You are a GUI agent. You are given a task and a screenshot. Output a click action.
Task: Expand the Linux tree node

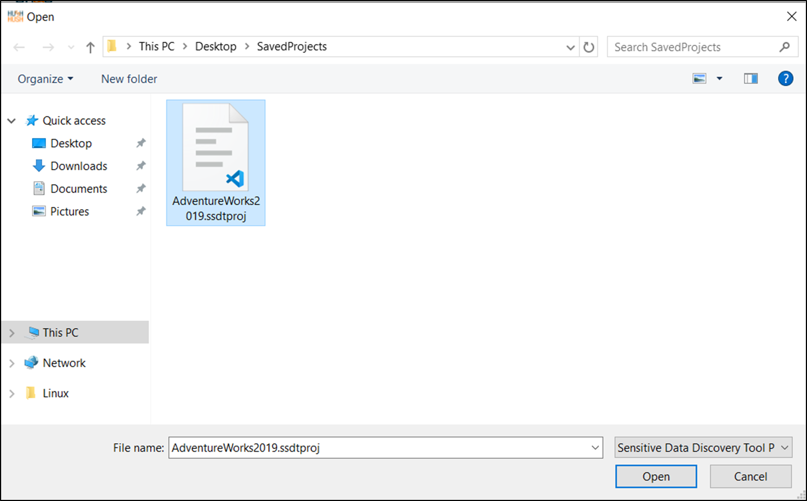point(12,394)
